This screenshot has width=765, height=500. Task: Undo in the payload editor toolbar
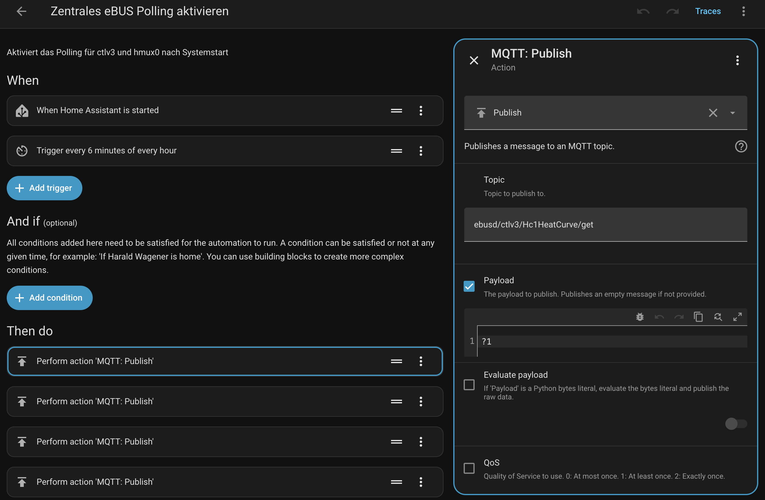tap(659, 317)
